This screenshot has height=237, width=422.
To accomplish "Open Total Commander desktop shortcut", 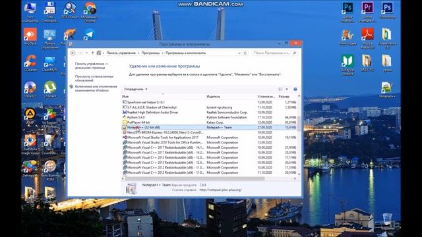I will [x=50, y=12].
